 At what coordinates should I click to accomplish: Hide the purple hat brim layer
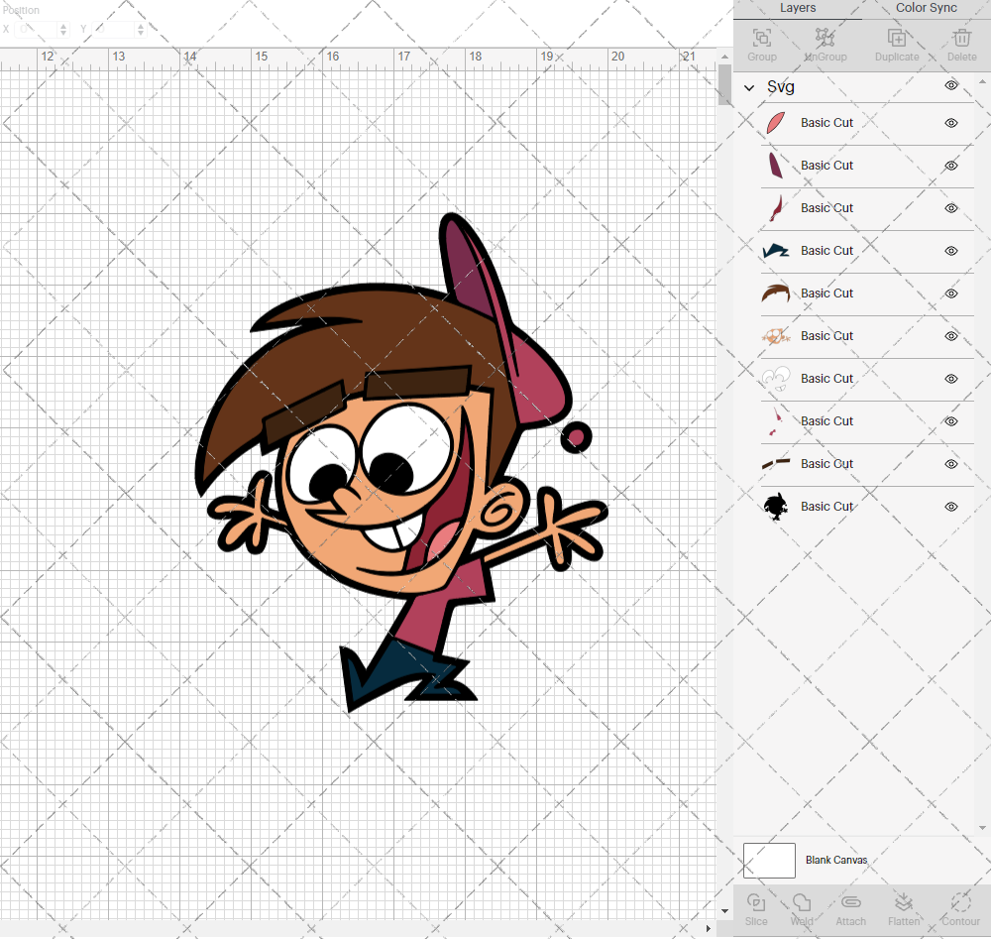(x=951, y=166)
